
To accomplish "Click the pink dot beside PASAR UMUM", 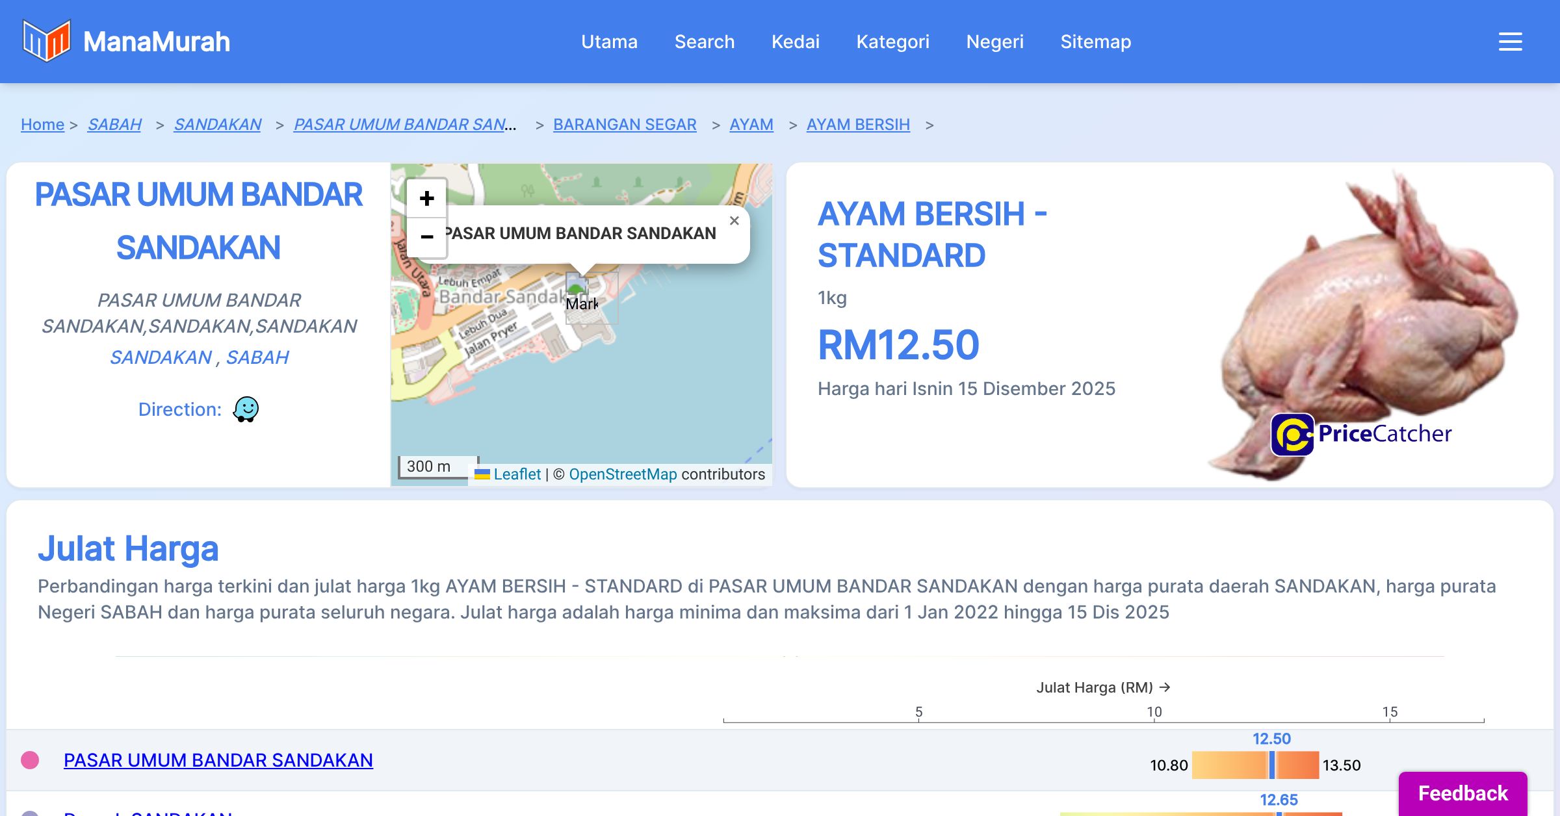I will coord(30,760).
